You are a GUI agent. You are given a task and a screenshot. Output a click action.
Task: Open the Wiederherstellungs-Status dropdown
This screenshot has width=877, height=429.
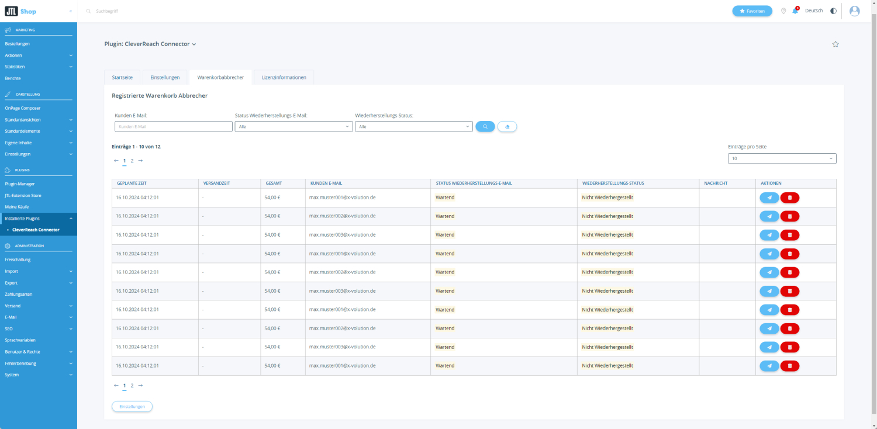pyautogui.click(x=413, y=127)
